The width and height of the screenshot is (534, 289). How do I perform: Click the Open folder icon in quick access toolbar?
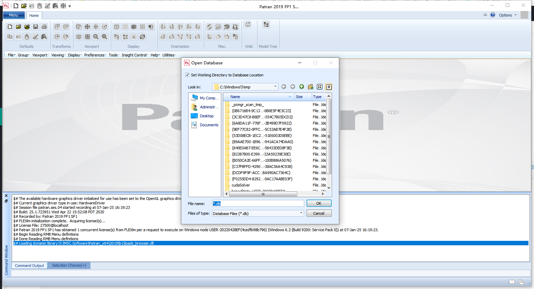point(24,6)
